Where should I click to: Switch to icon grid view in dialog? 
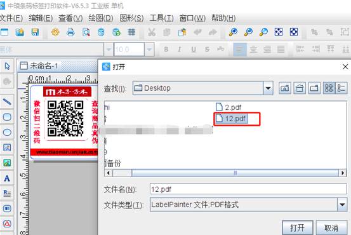[329, 88]
